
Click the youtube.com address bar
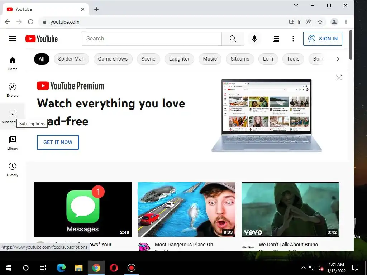[164, 22]
